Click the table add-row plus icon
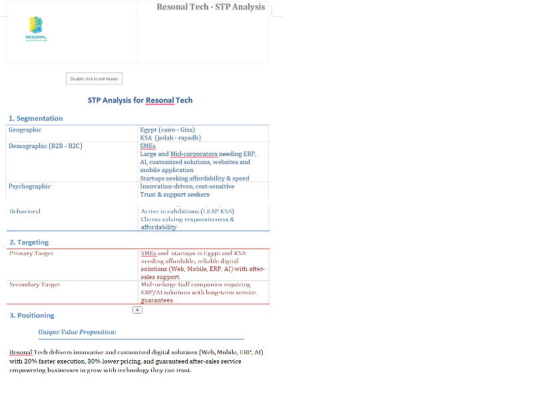 pyautogui.click(x=137, y=310)
